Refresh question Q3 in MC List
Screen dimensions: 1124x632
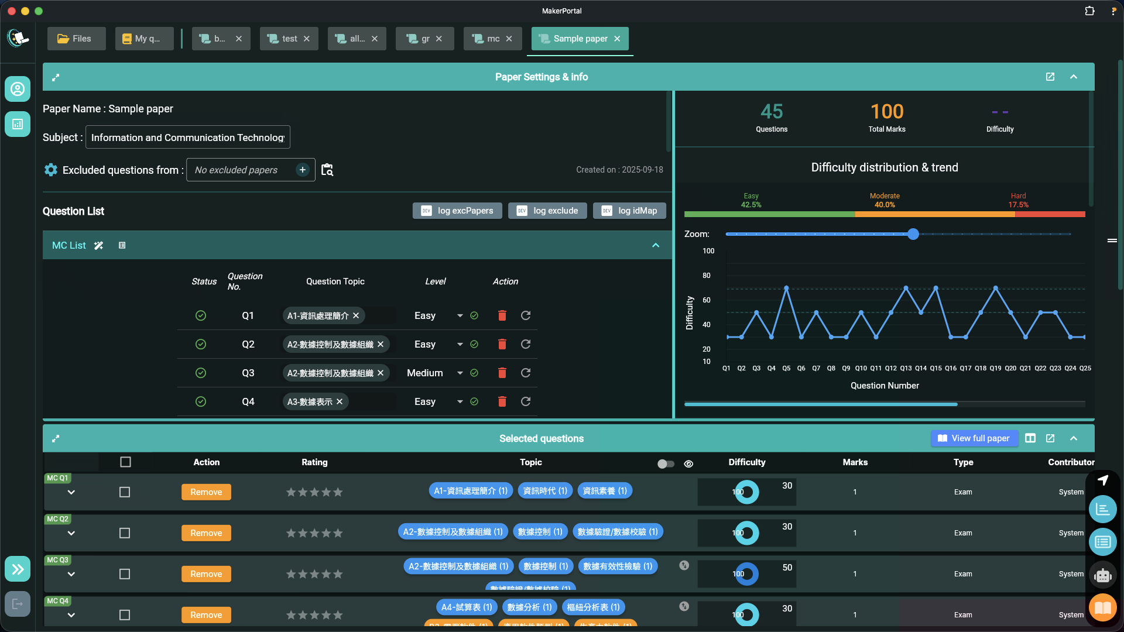(525, 373)
